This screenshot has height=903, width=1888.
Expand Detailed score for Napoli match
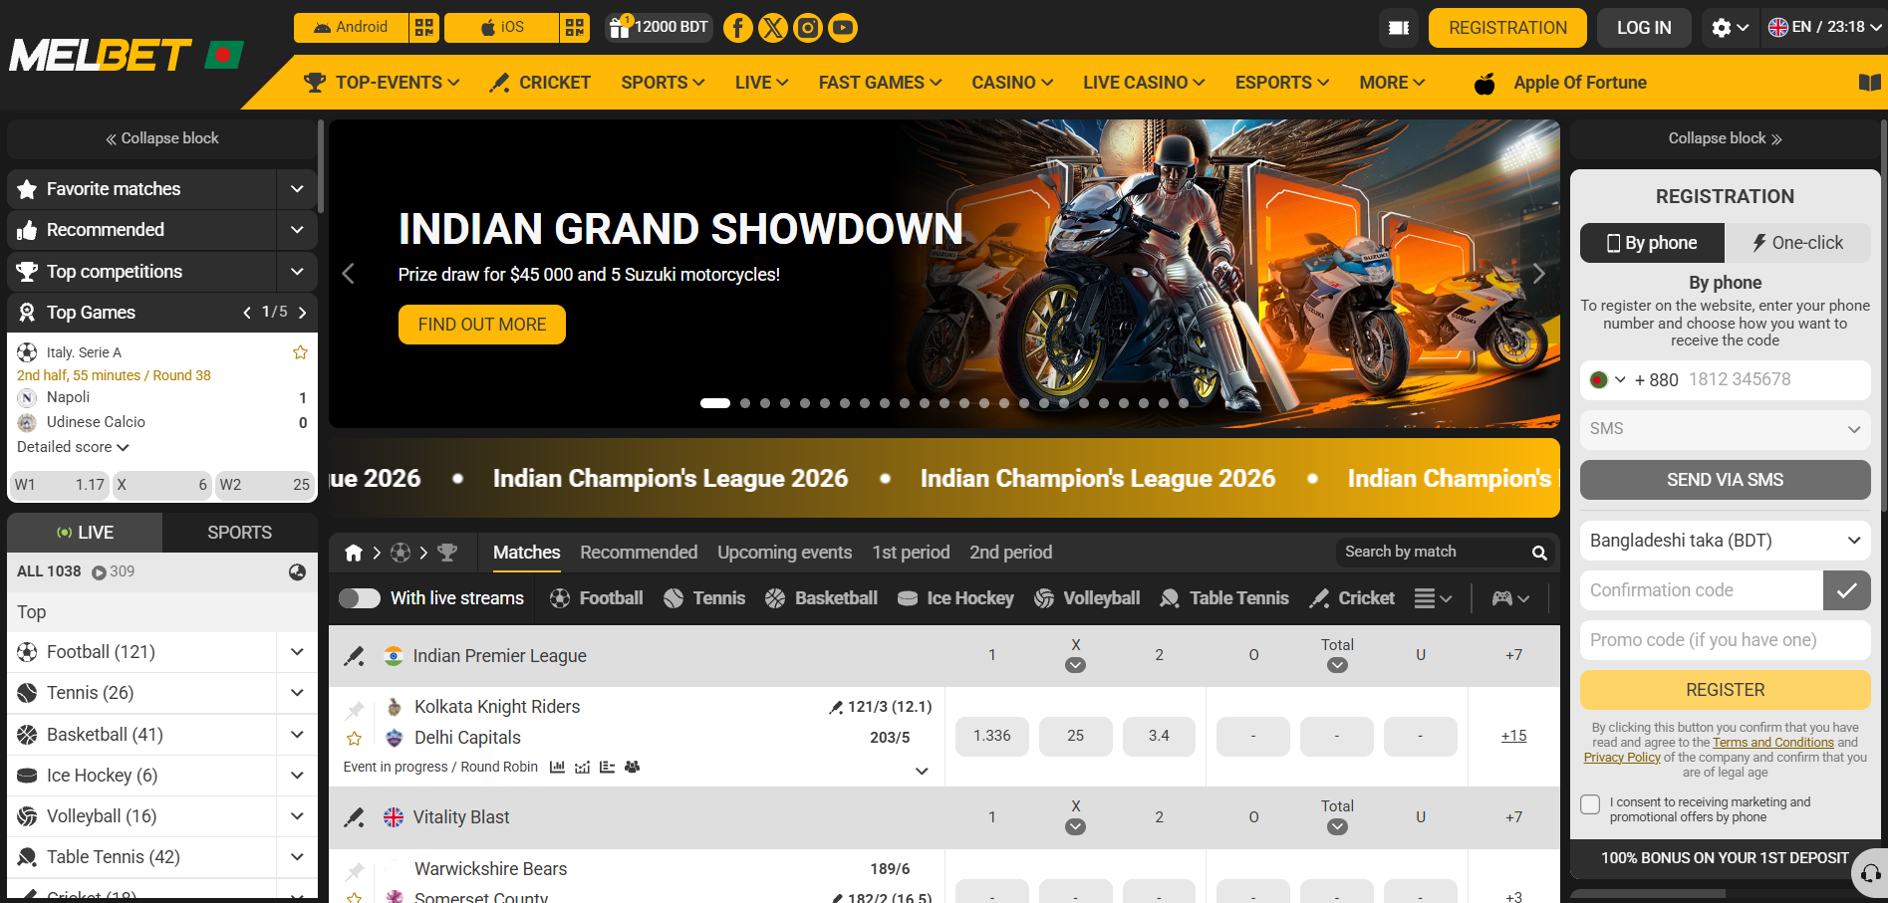[x=73, y=447]
